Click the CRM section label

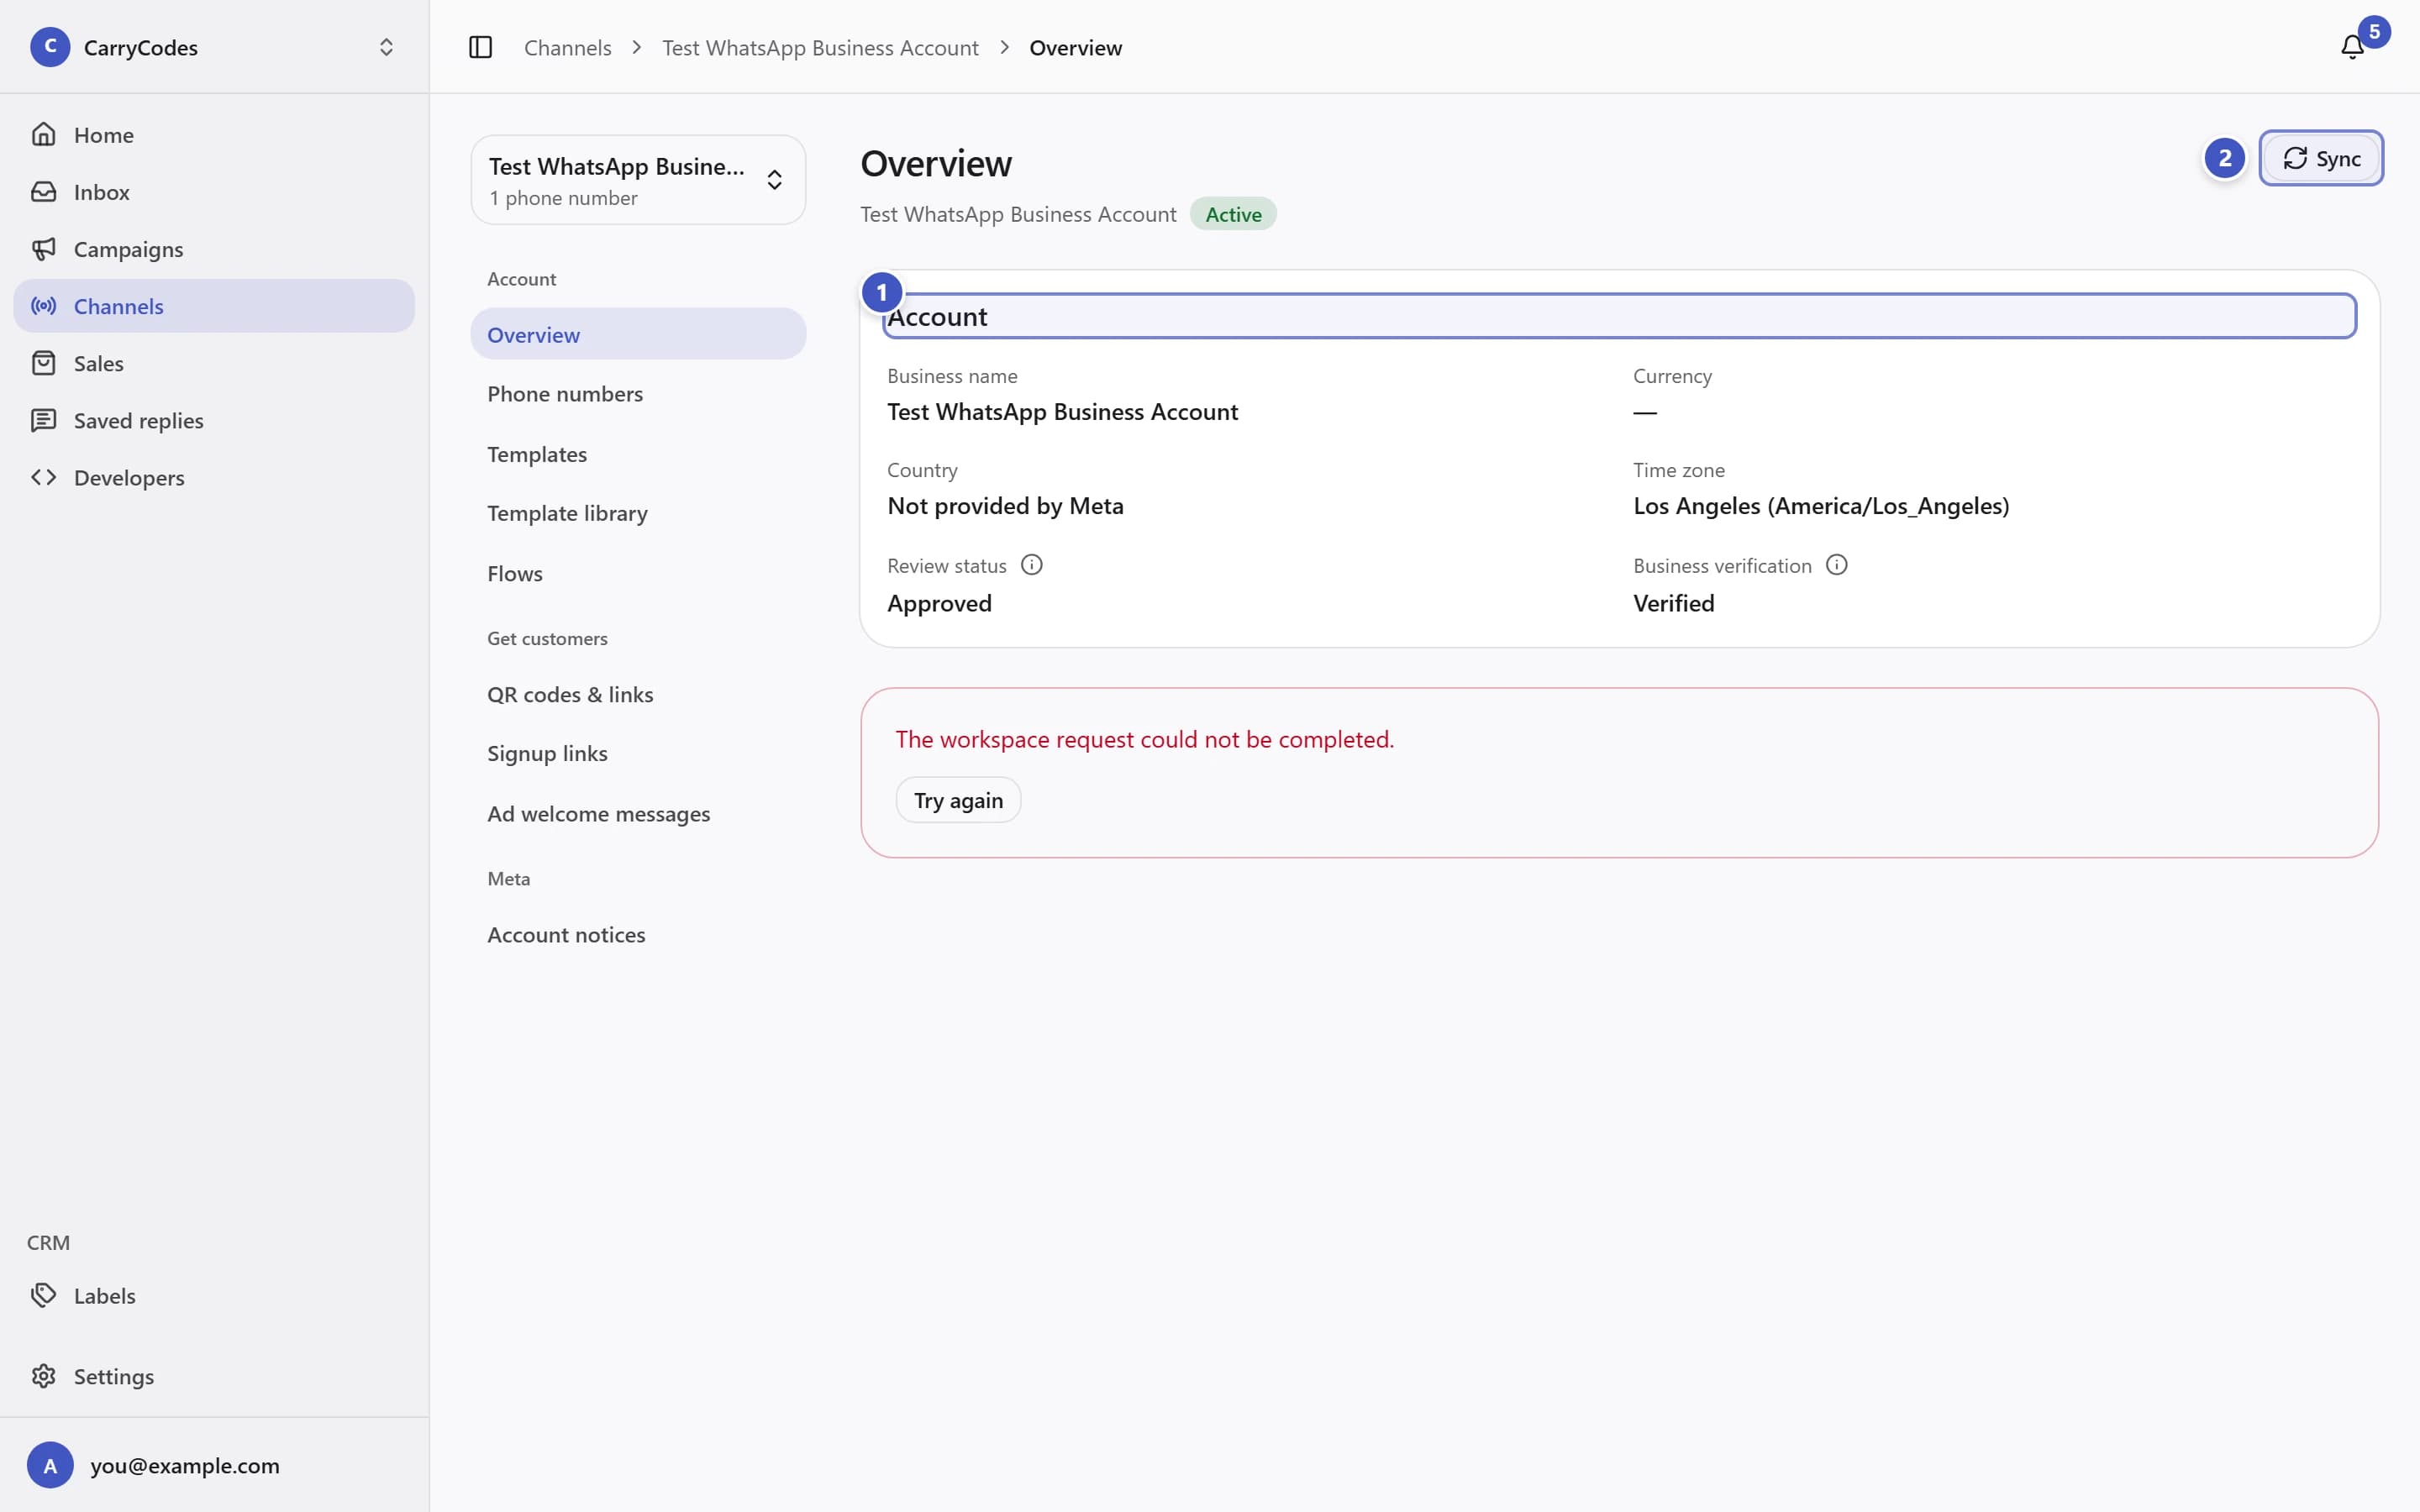point(48,1242)
